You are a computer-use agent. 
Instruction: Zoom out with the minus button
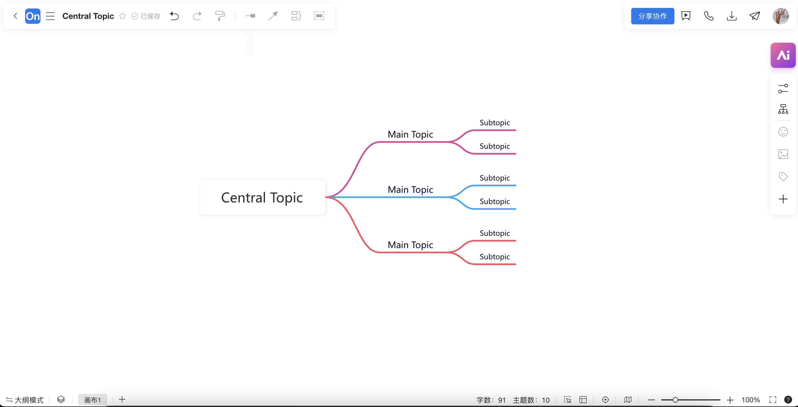coord(651,400)
